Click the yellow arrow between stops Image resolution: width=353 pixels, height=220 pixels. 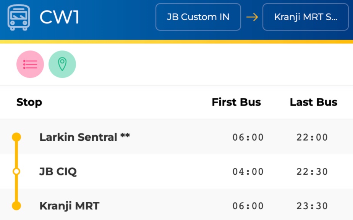tap(252, 17)
